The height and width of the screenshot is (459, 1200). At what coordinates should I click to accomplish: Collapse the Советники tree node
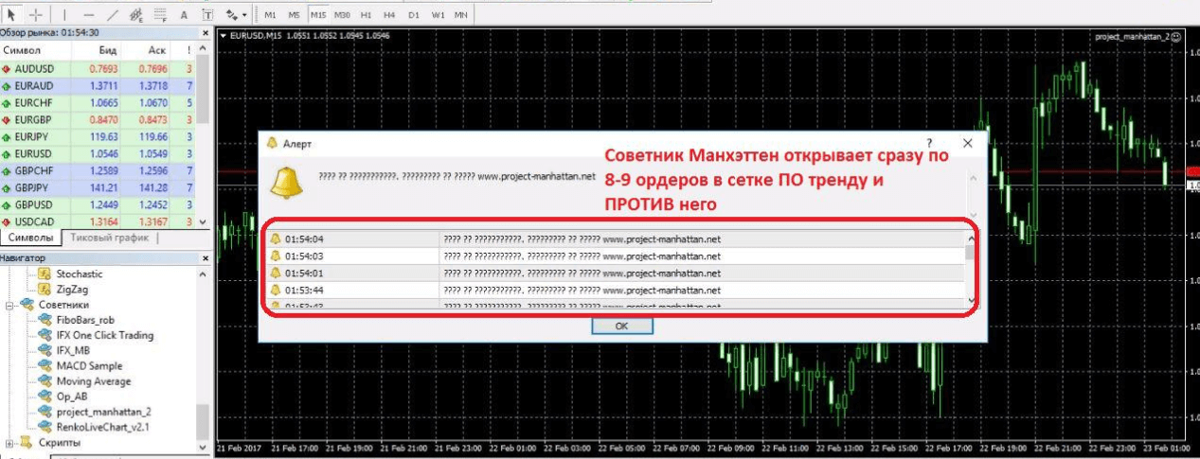tap(11, 305)
